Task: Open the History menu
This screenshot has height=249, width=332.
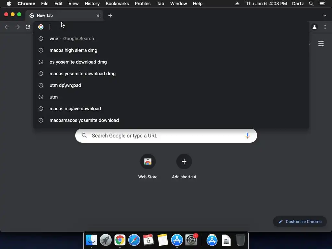Action: [x=92, y=4]
